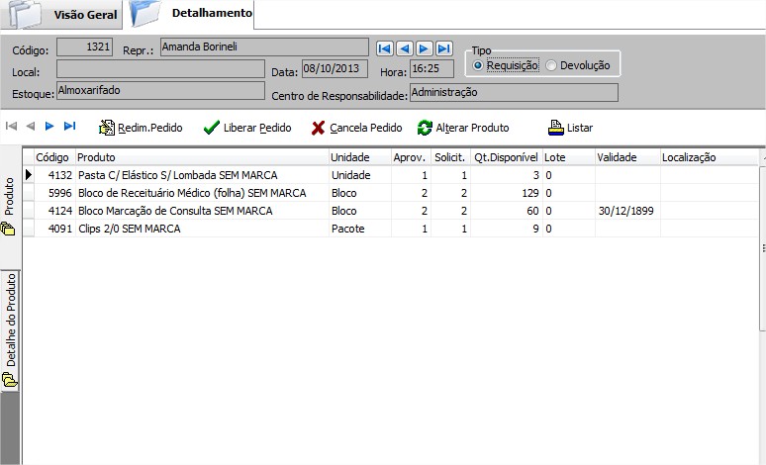Click the grid's vertical scrollbar
Screen dimensions: 766x465
click(761, 247)
